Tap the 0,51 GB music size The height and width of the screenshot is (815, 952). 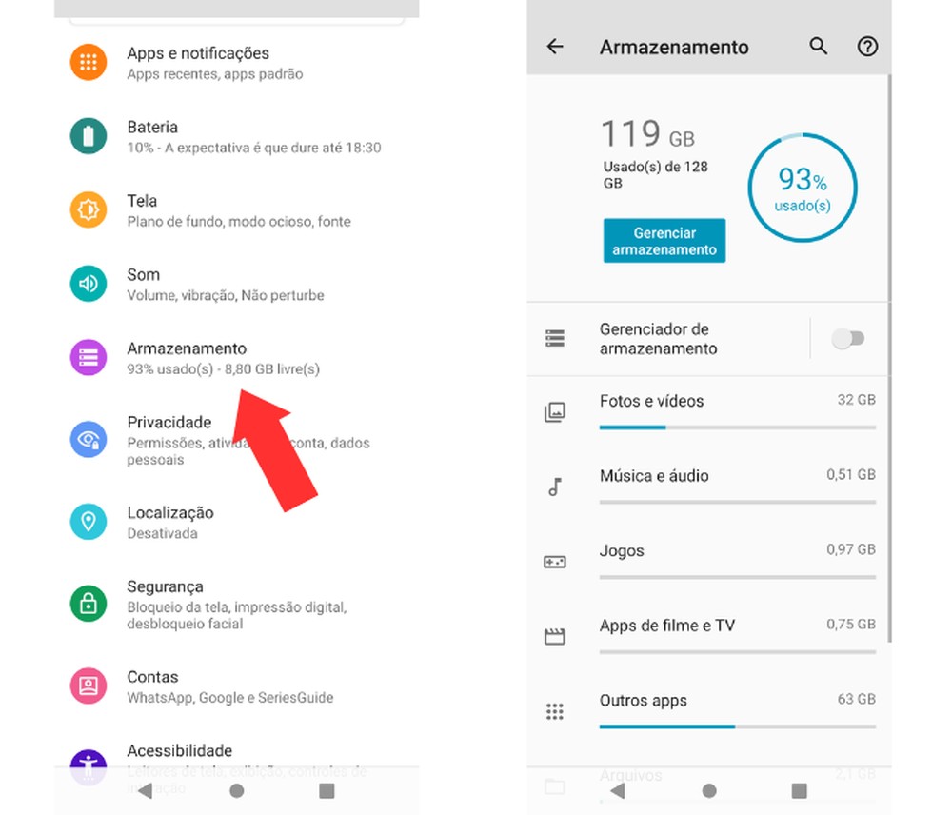(851, 474)
